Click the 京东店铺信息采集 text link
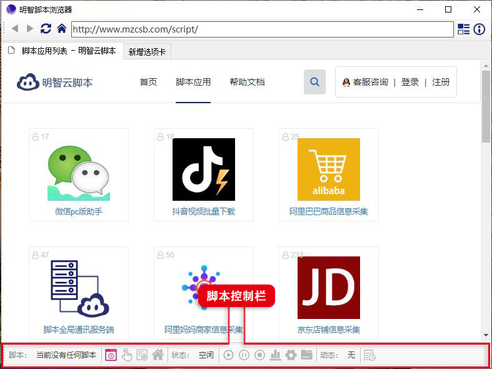The height and width of the screenshot is (369, 492). click(x=329, y=330)
